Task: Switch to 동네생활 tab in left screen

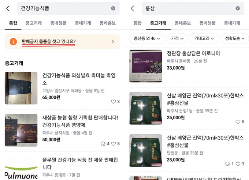Action: [x=58, y=23]
